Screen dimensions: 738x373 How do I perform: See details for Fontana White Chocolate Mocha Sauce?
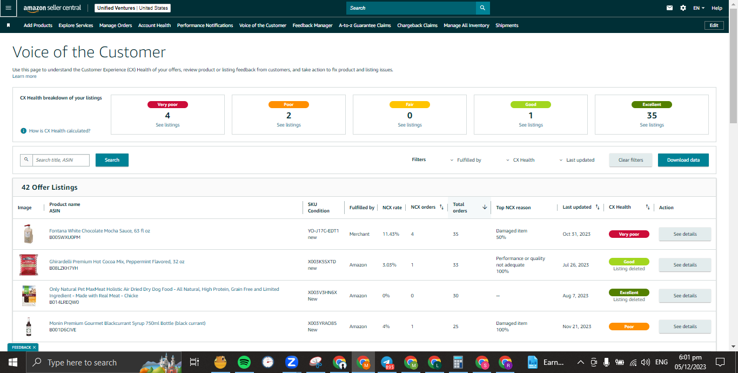tap(685, 234)
